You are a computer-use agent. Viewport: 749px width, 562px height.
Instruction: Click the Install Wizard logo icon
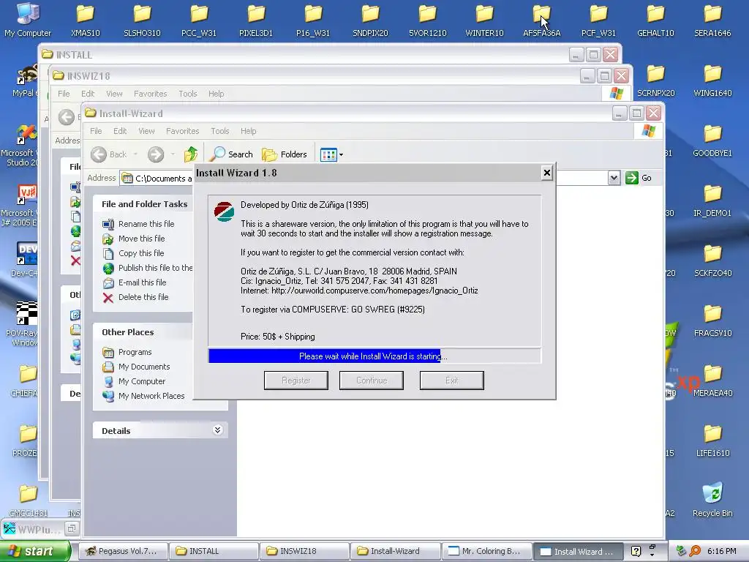pyautogui.click(x=224, y=211)
